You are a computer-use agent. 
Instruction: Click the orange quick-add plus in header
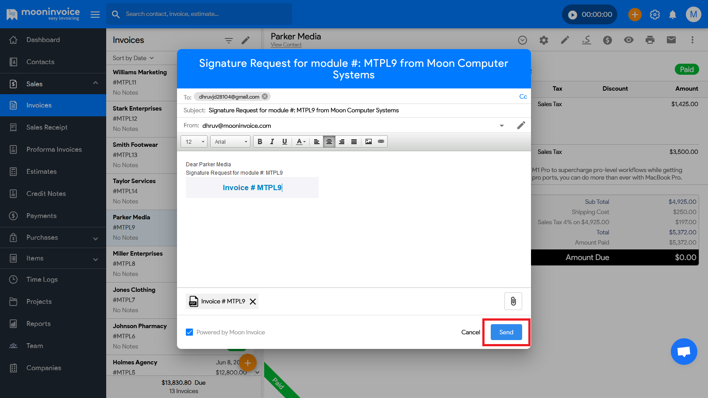635,15
